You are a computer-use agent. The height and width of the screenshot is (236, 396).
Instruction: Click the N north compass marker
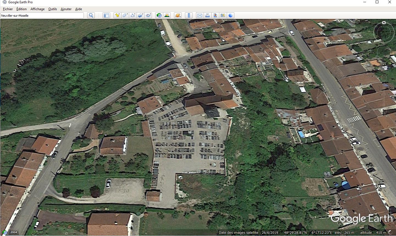tap(384, 22)
